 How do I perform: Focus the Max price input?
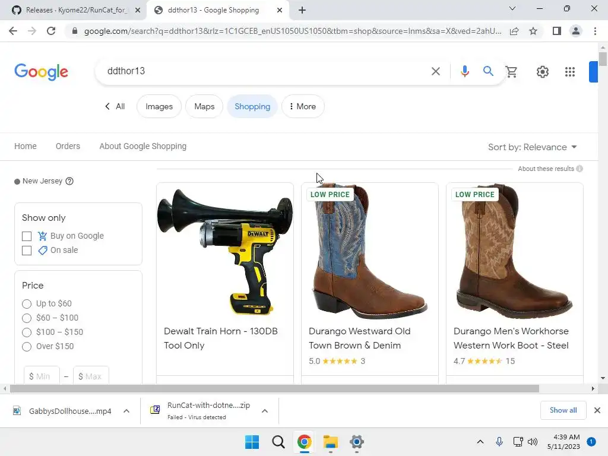tap(91, 376)
